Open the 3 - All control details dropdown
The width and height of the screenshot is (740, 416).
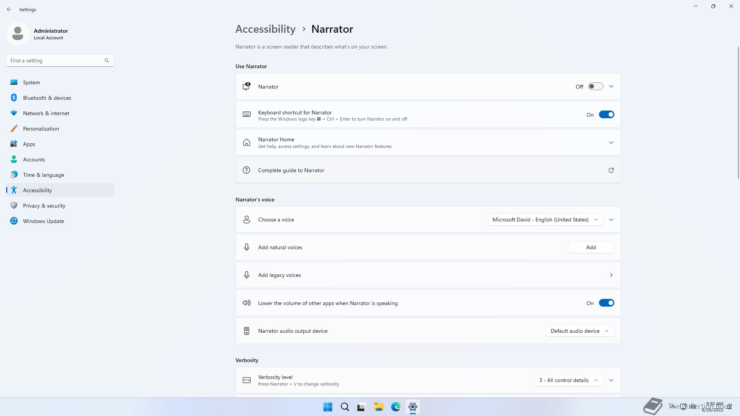pos(568,380)
